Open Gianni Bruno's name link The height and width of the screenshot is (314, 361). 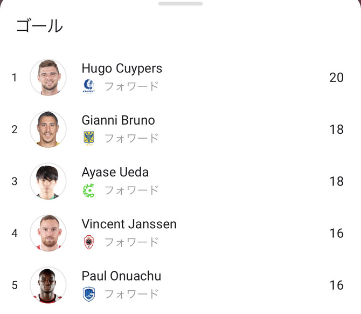118,120
